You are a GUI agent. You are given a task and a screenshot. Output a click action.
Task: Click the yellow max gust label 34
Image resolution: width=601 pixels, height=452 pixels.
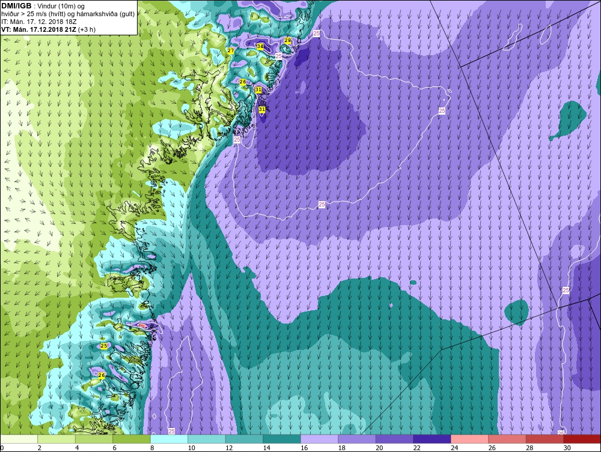pyautogui.click(x=260, y=46)
